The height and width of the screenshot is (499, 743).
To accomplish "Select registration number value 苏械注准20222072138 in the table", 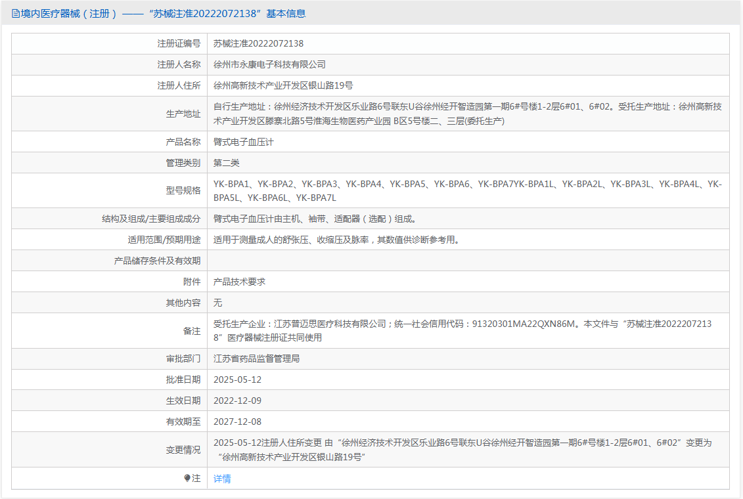I will click(x=258, y=43).
